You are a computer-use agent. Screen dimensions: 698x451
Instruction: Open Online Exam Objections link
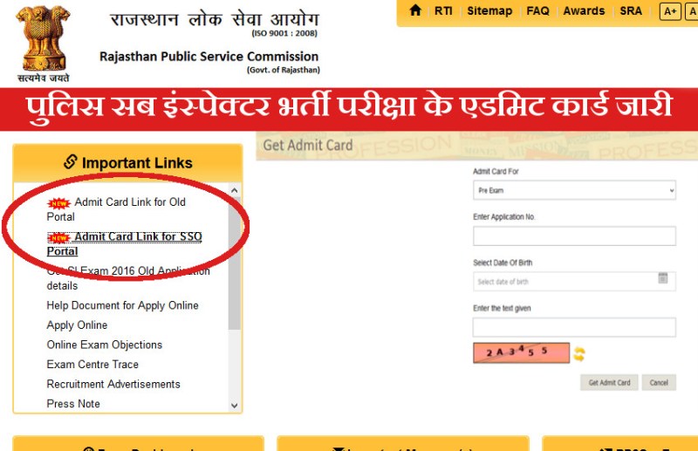[104, 345]
